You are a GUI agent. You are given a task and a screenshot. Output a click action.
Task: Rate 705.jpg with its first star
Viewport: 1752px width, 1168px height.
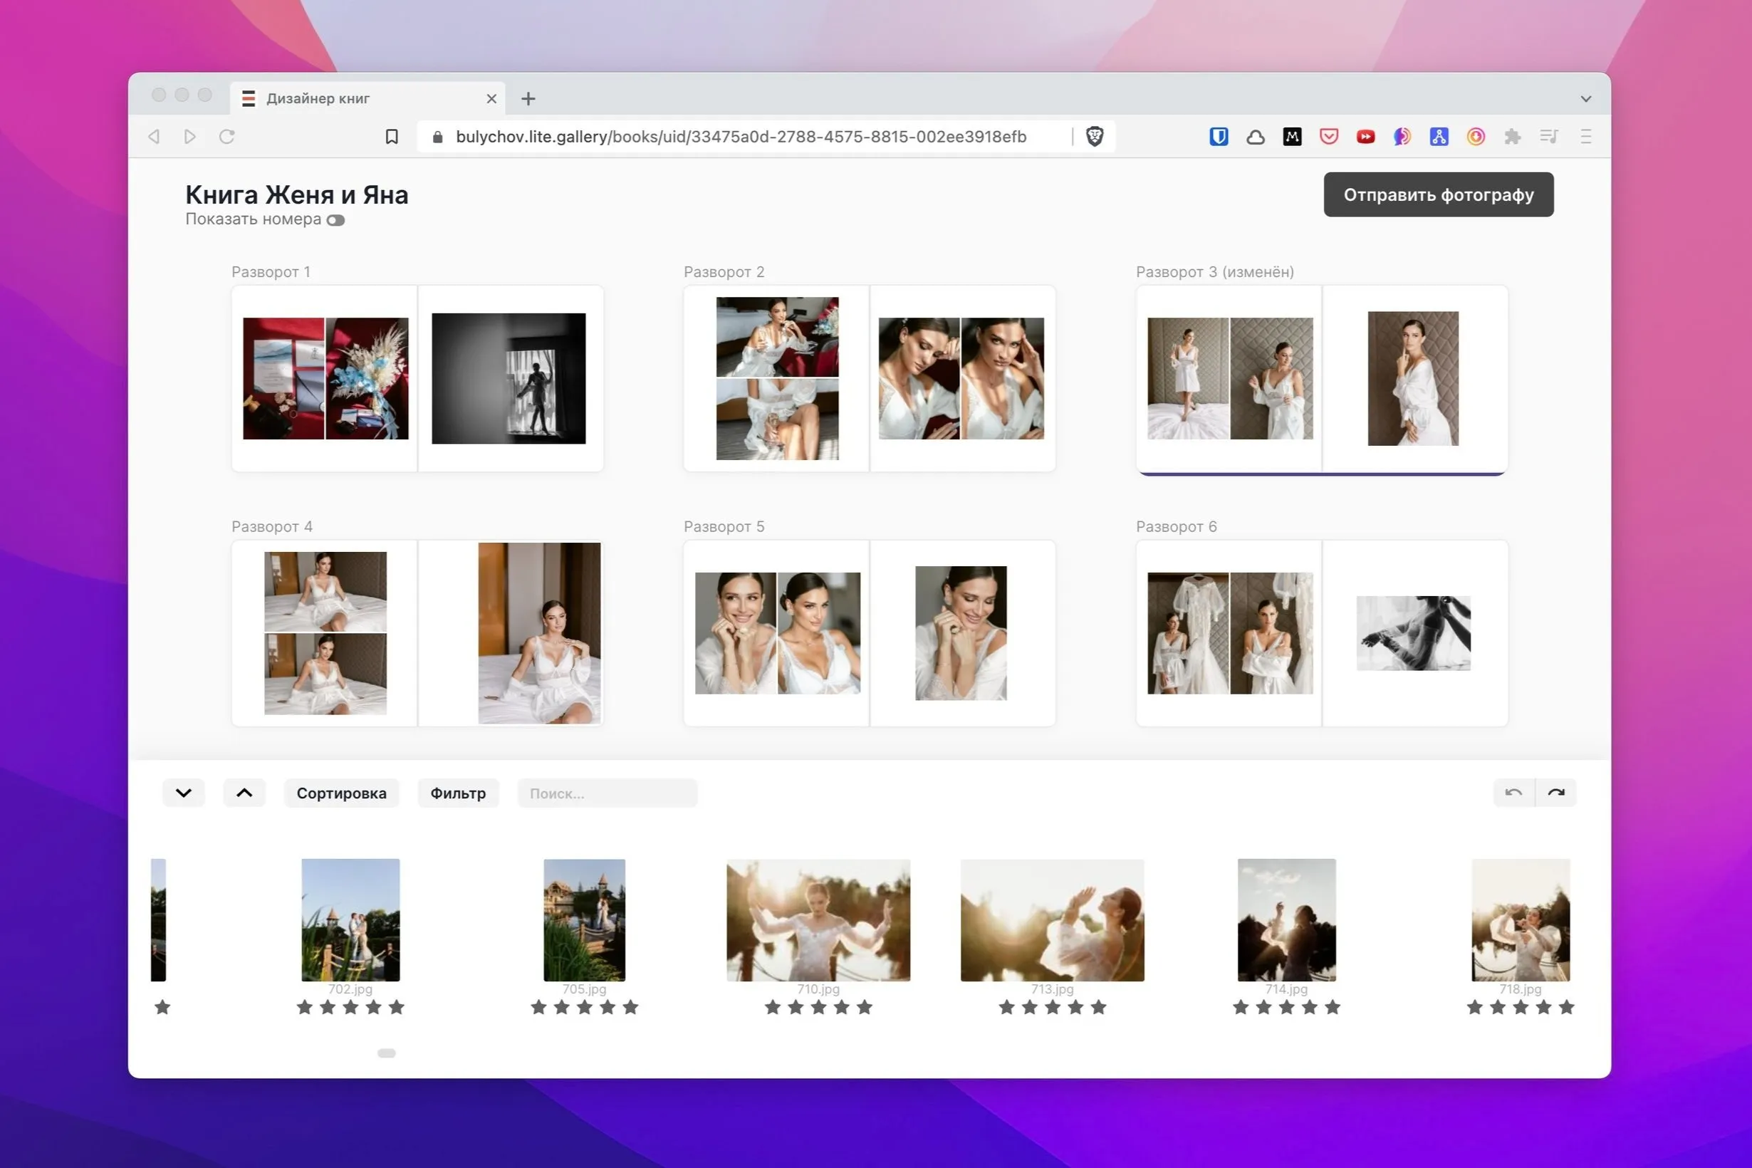(538, 1007)
